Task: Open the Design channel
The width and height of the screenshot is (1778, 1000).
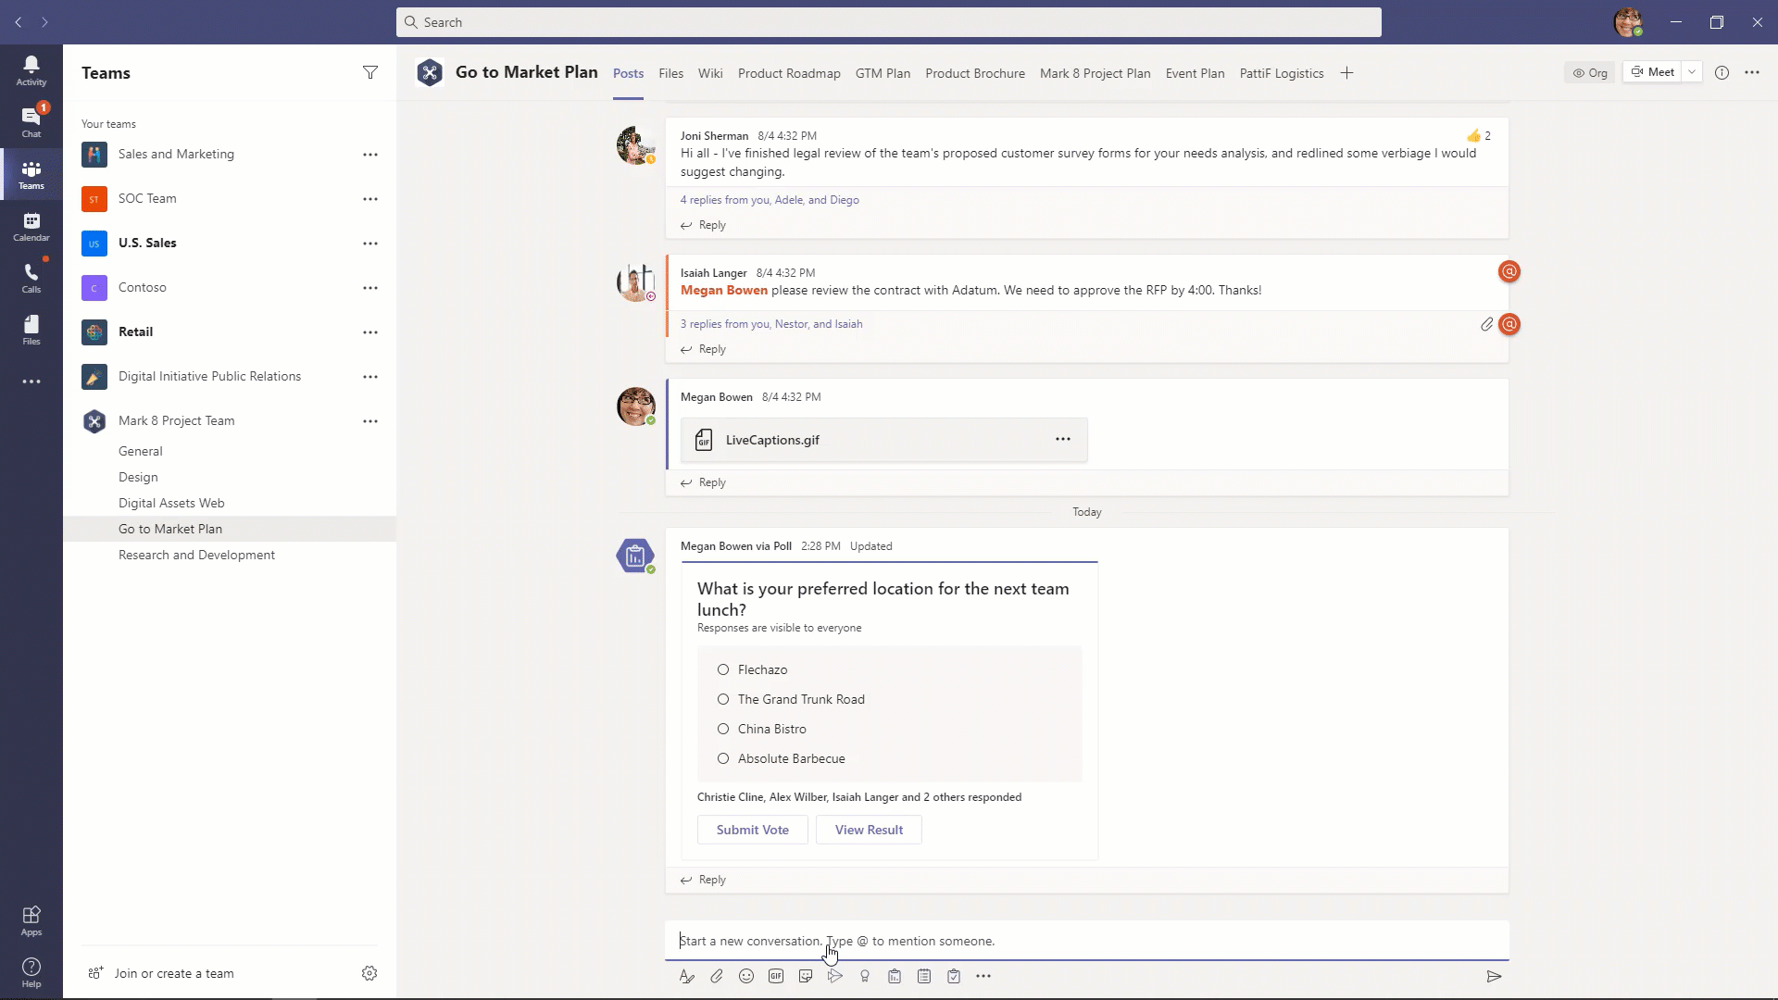Action: pos(138,477)
